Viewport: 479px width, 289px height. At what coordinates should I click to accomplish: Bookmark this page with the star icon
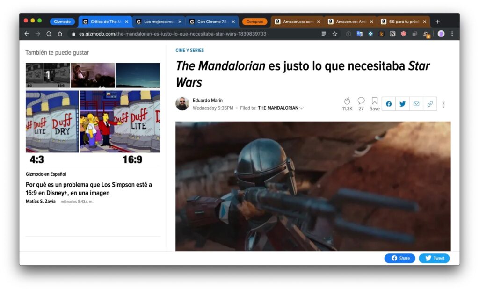335,34
